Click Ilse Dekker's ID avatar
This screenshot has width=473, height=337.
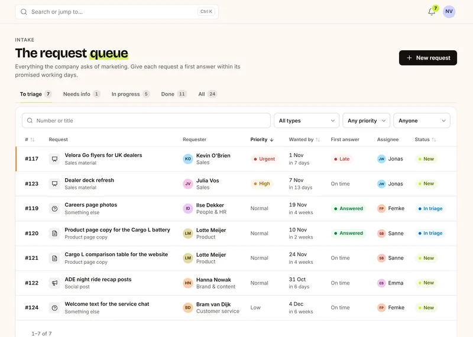[188, 208]
